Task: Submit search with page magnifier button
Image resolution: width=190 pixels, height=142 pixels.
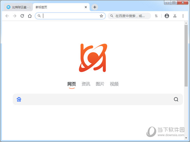Action: pyautogui.click(x=176, y=99)
